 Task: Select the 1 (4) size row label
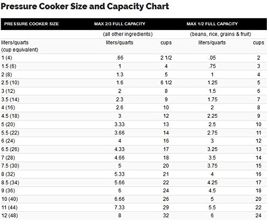(x=6, y=58)
